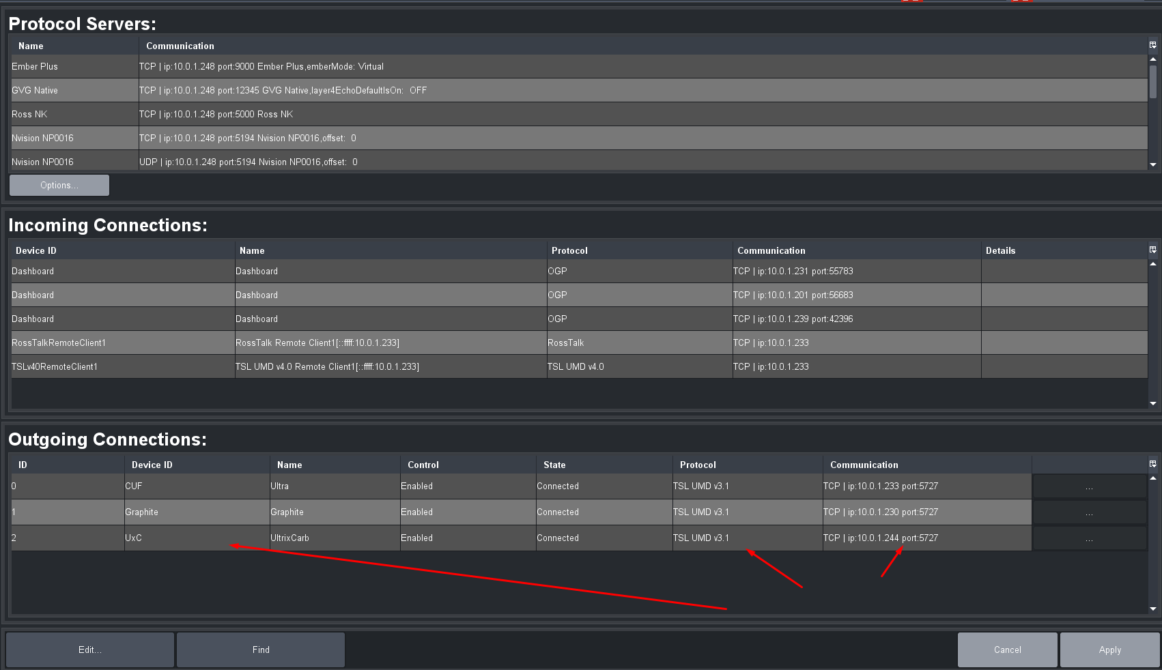The width and height of the screenshot is (1162, 670).
Task: Open column chooser in Incoming Connections table
Action: pyautogui.click(x=1153, y=250)
